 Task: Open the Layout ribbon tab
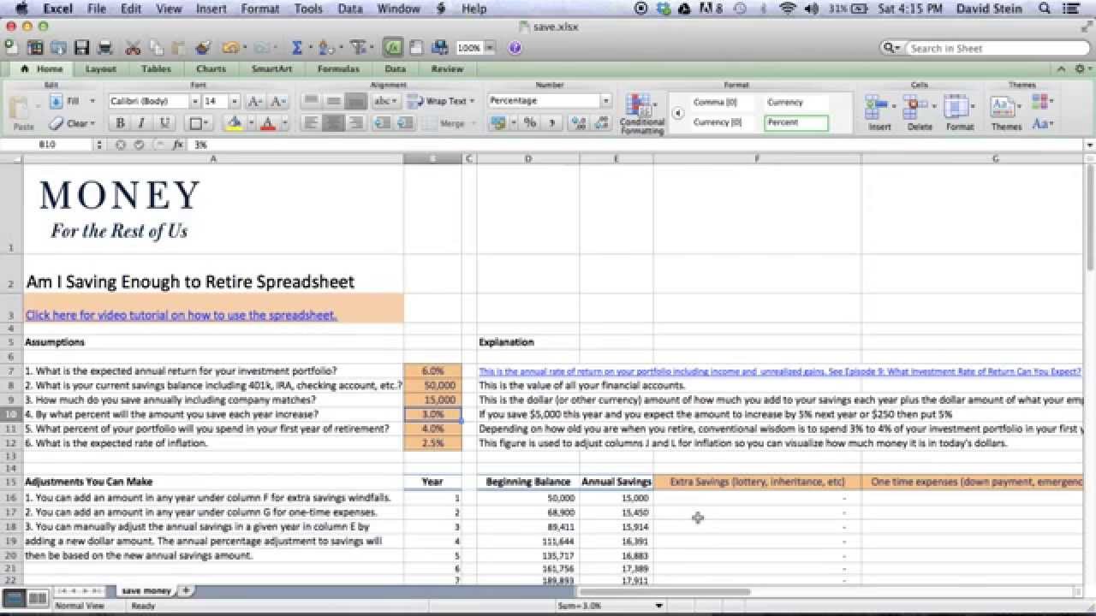(x=100, y=68)
